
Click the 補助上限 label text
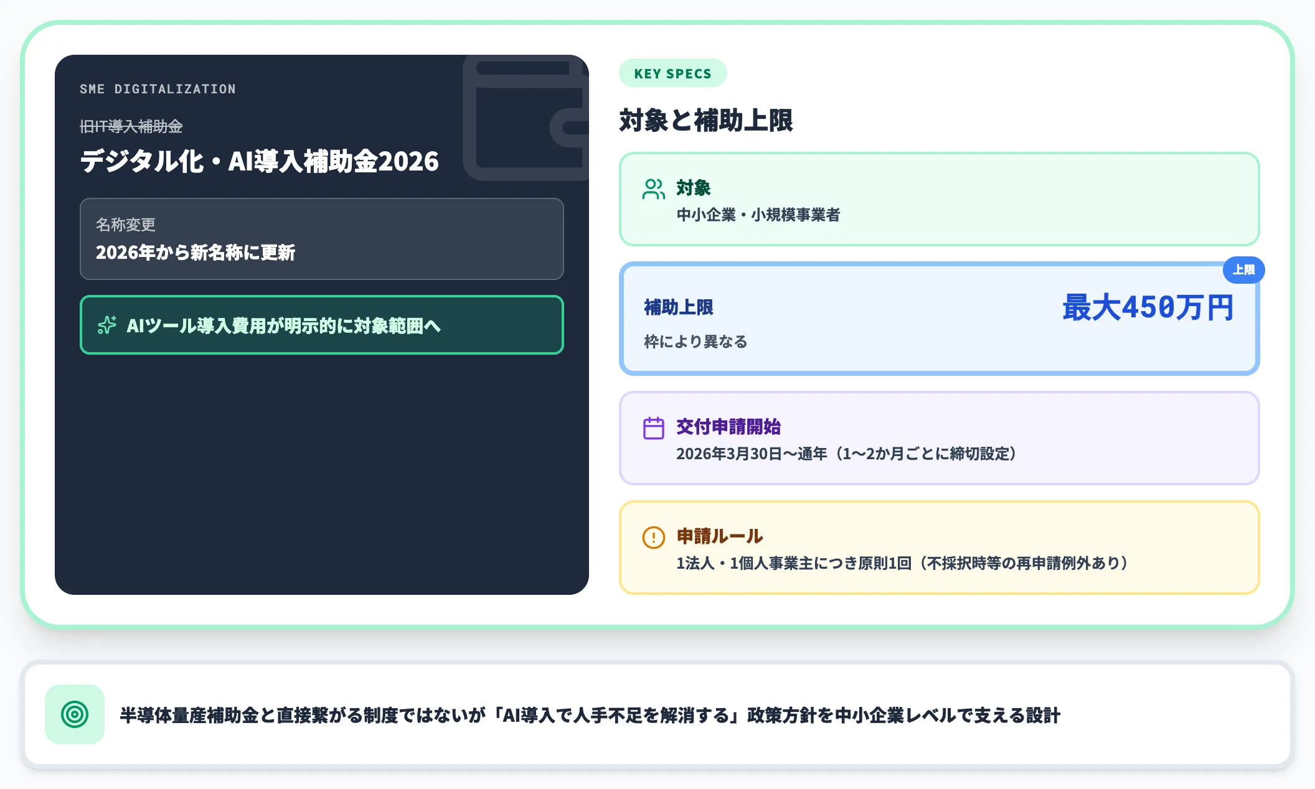click(x=679, y=307)
